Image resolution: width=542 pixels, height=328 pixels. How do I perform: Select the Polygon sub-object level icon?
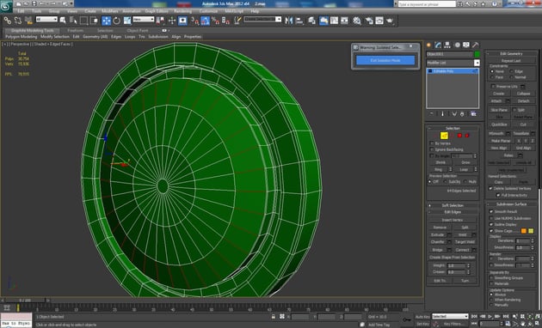pos(459,136)
